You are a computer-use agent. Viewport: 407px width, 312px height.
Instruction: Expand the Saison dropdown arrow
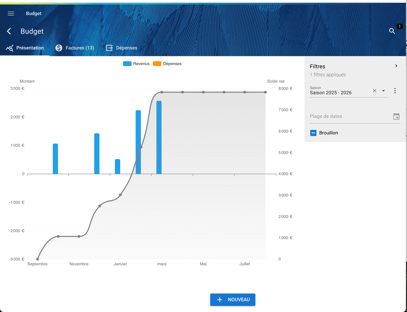click(x=383, y=91)
